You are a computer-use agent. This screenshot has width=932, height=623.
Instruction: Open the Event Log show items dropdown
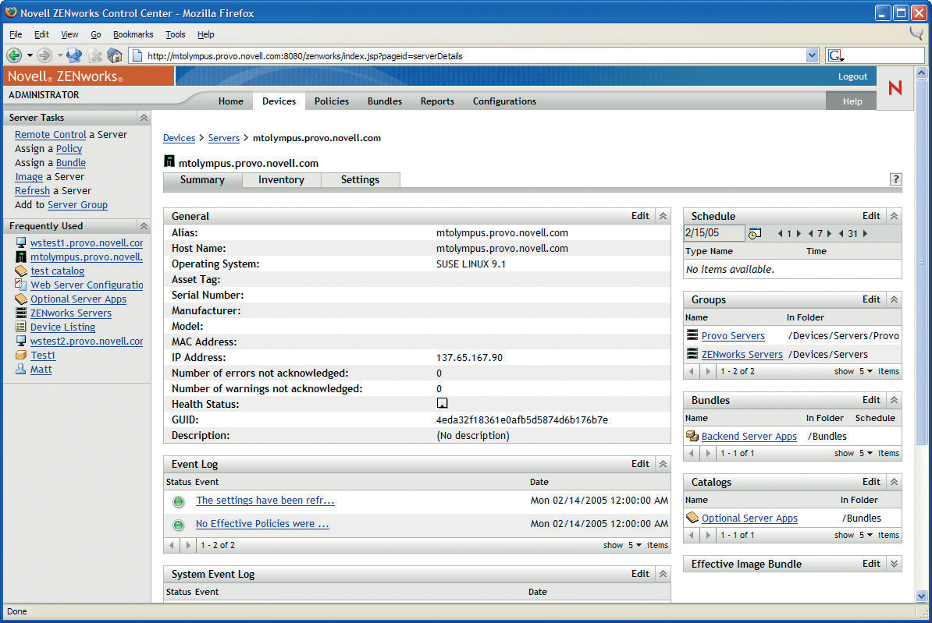coord(635,545)
